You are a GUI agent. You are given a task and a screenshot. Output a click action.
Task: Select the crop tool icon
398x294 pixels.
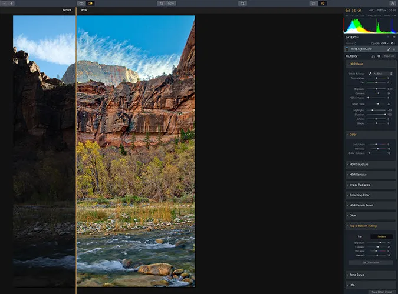(242, 3)
